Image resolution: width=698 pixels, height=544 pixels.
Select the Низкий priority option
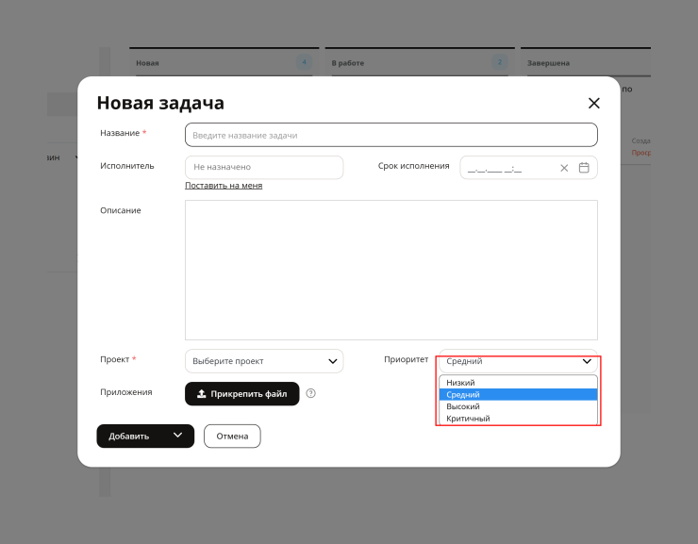(x=518, y=383)
